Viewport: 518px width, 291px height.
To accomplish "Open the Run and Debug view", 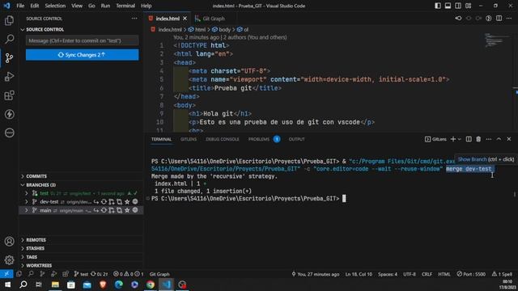I will (x=9, y=77).
